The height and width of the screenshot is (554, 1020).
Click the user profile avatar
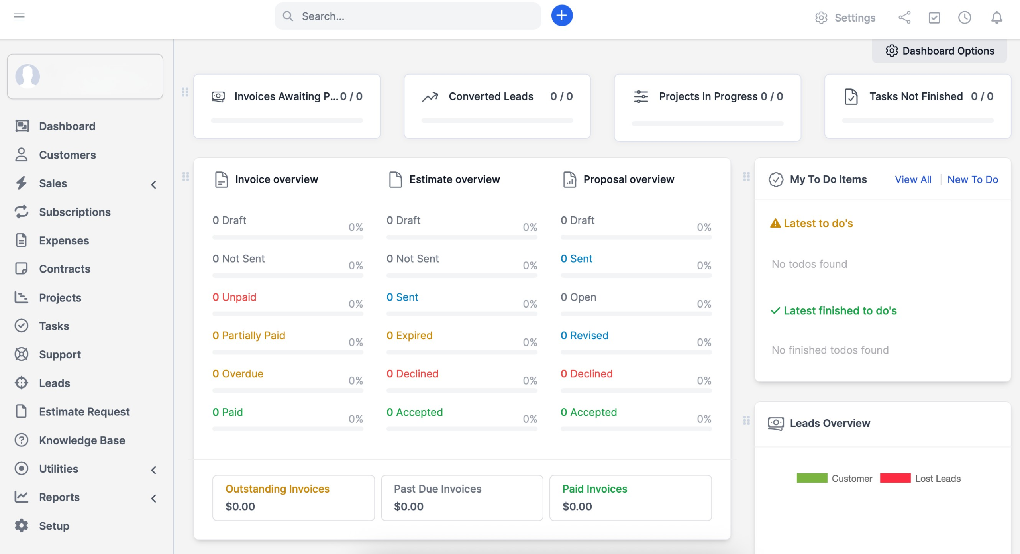coord(27,76)
